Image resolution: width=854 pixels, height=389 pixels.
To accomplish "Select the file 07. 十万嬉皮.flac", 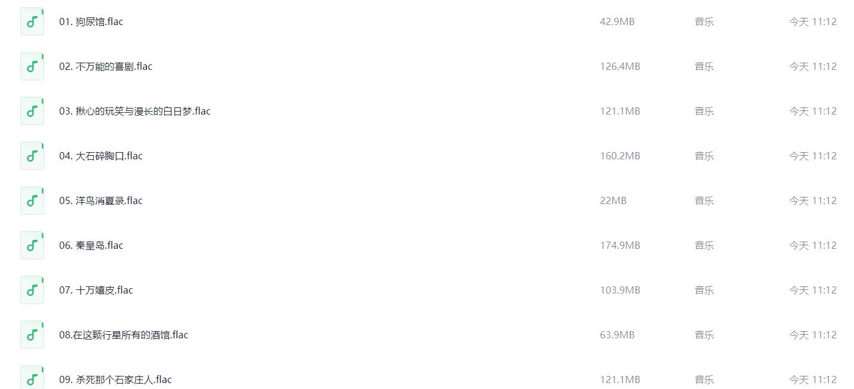I will [96, 290].
